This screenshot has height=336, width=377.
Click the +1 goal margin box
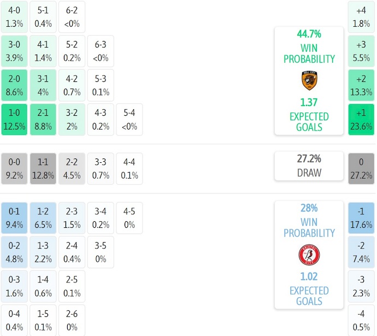point(361,120)
